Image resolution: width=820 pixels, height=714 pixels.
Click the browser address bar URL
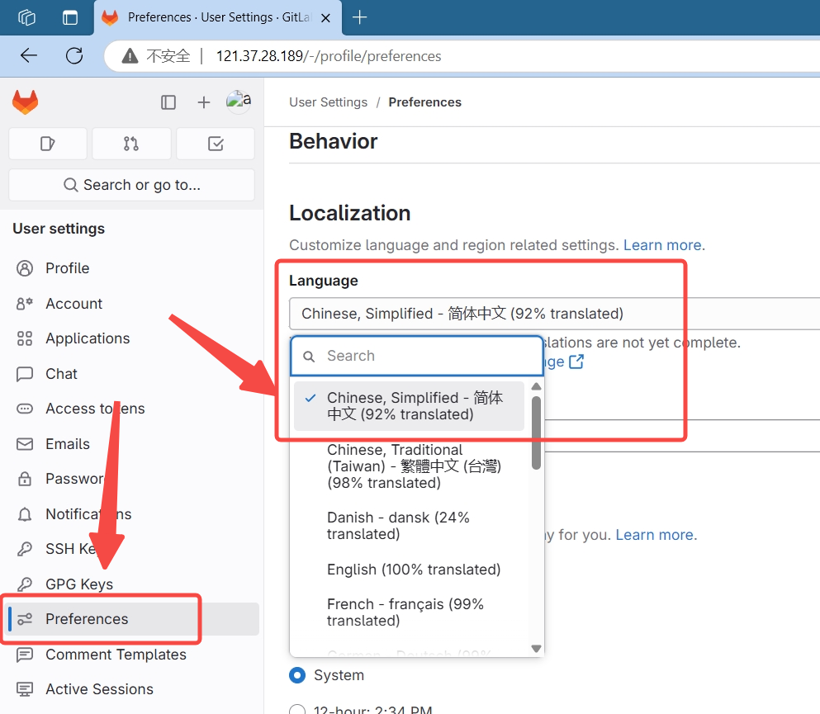[x=329, y=56]
